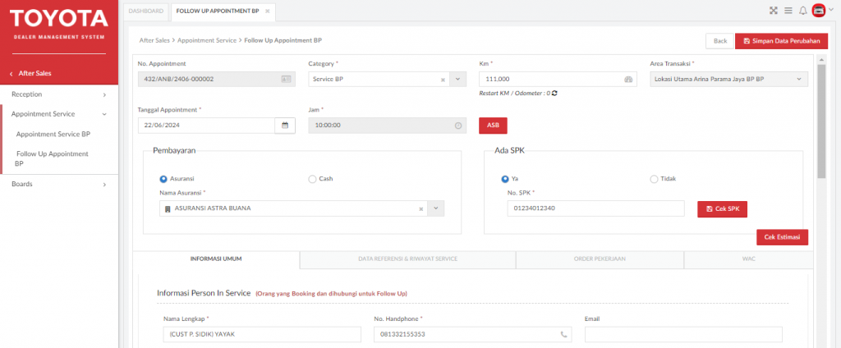Click the hamburger menu icon at top right

coord(788,10)
